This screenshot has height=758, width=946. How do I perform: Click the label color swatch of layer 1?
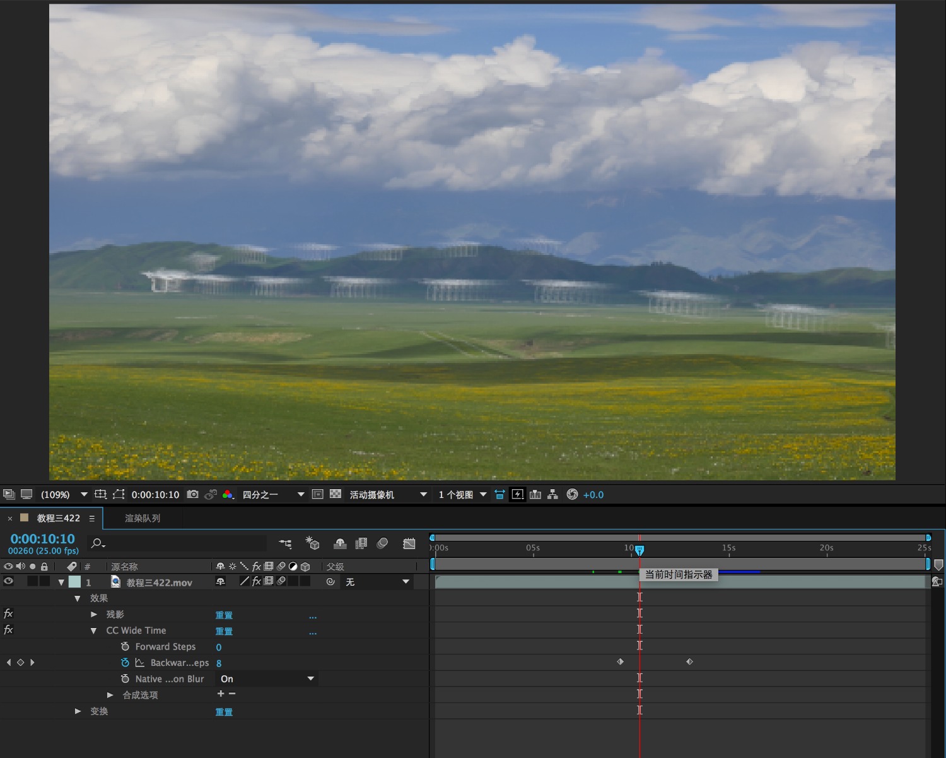[75, 582]
